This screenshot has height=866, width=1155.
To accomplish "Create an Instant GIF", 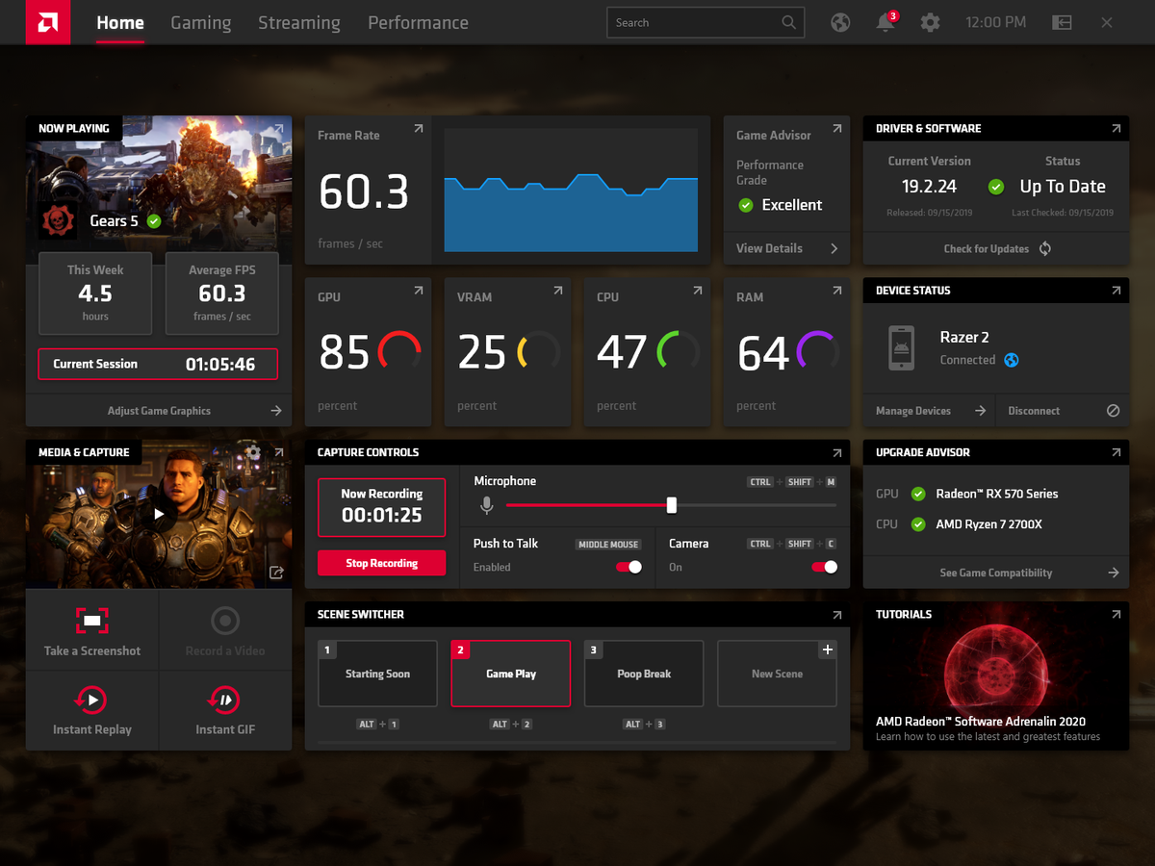I will click(x=225, y=700).
